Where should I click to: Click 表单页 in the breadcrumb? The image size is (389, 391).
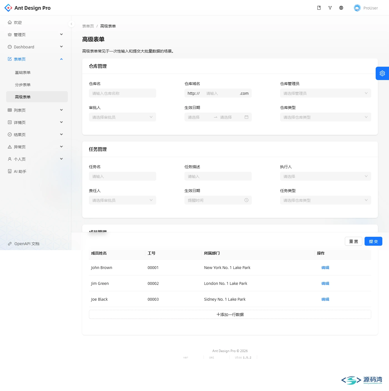(88, 26)
